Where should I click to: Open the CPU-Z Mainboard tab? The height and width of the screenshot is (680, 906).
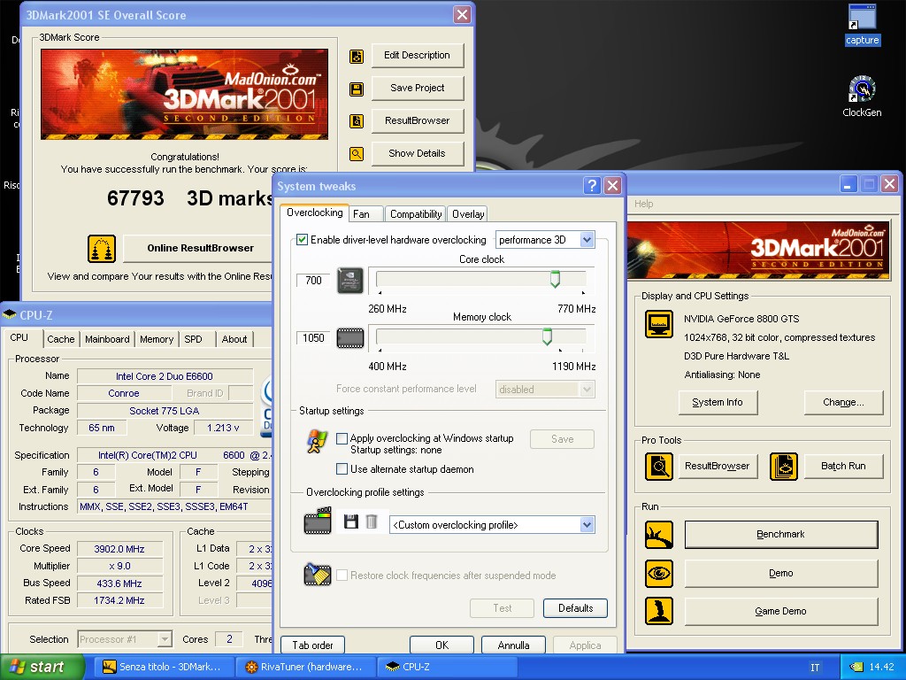click(107, 339)
